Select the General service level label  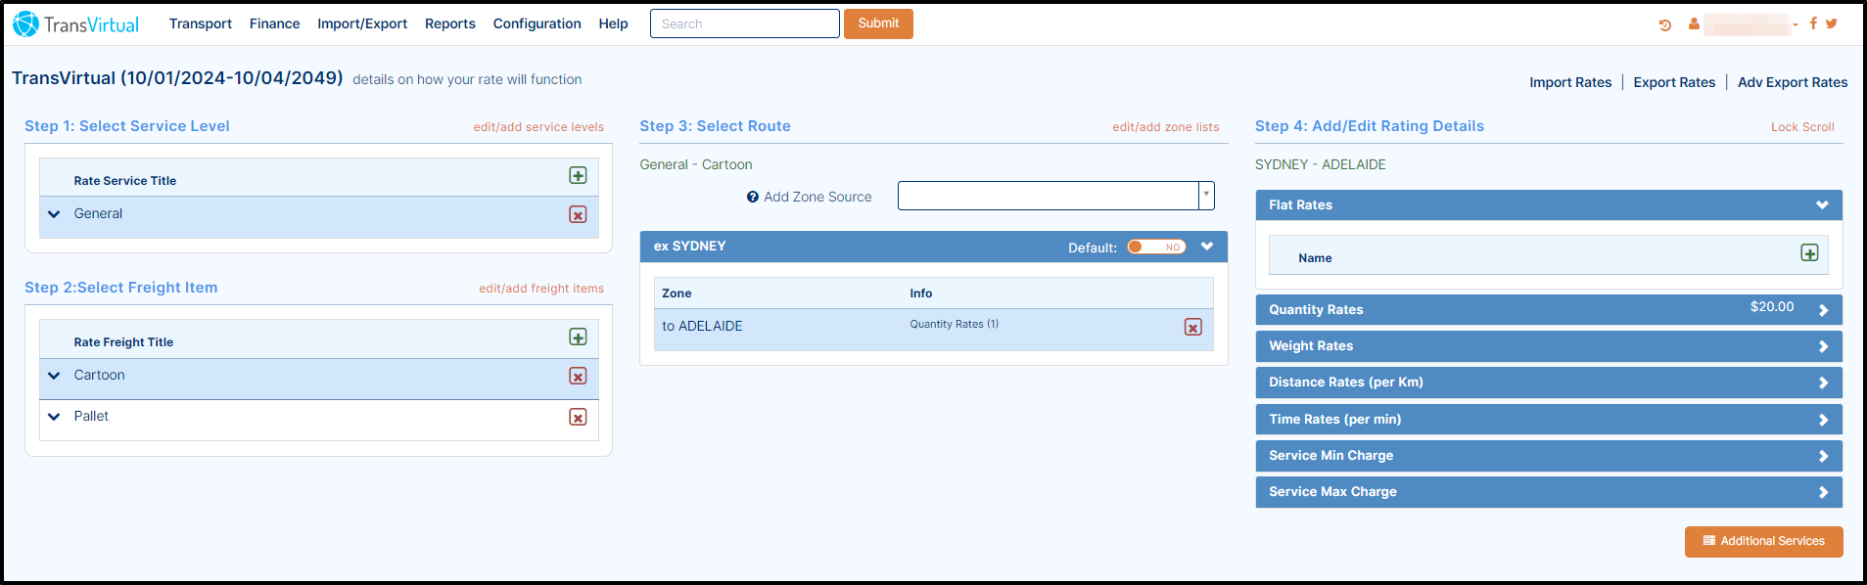pyautogui.click(x=98, y=213)
